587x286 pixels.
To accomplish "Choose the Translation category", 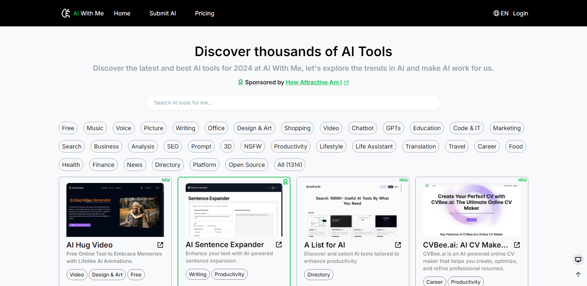I will coord(421,146).
